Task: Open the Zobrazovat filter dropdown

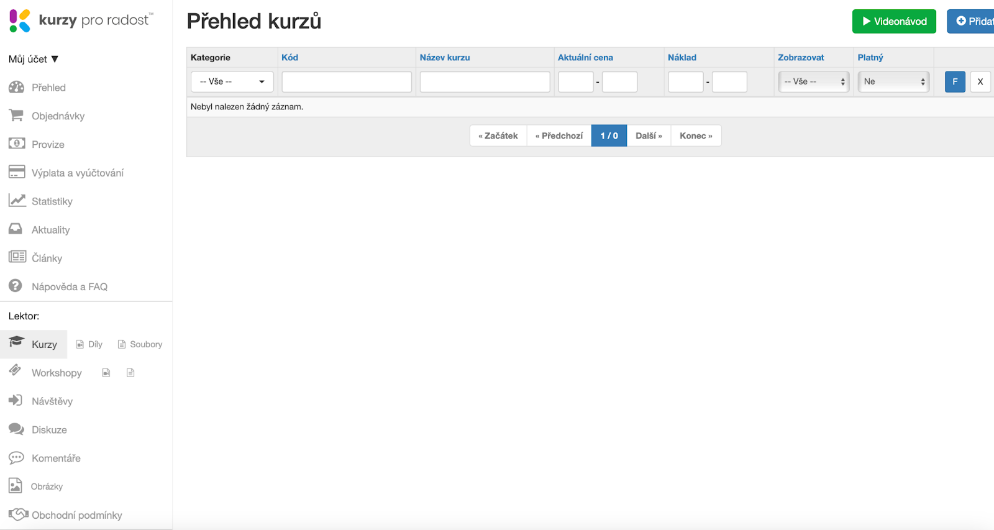Action: click(814, 81)
